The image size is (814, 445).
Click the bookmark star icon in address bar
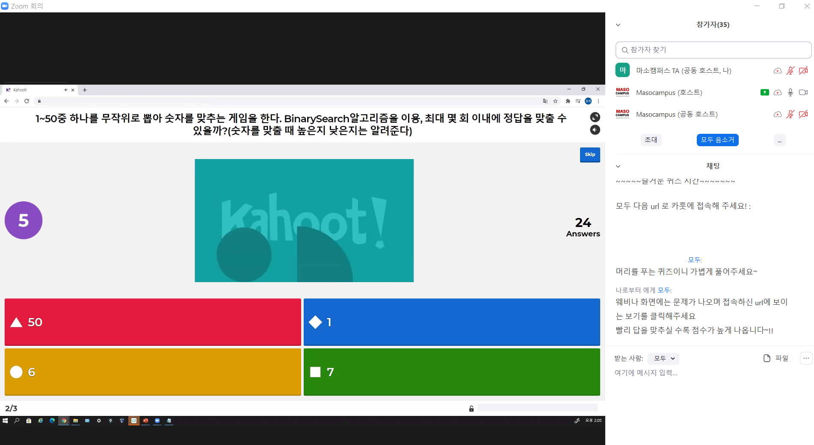(555, 101)
